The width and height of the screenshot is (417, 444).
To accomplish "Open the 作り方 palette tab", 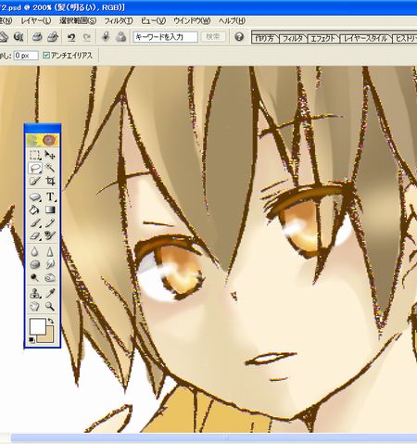I will (265, 38).
